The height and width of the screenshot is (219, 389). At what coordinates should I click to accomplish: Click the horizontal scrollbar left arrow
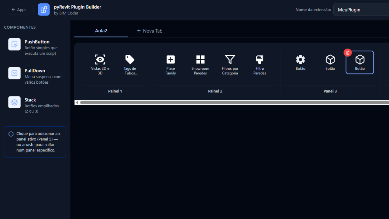click(77, 103)
